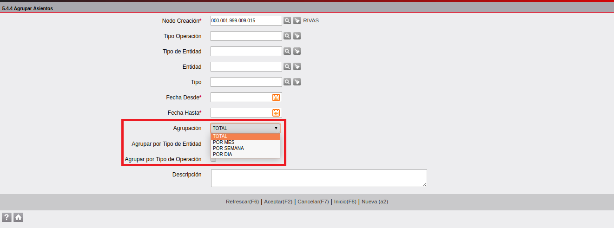Click the Aceptar(F2) link
Image resolution: width=614 pixels, height=228 pixels.
coord(278,202)
